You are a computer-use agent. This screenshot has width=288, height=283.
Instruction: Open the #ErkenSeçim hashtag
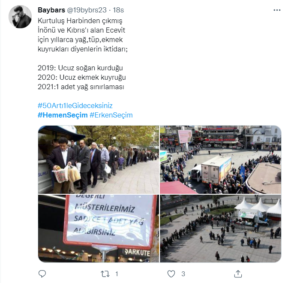coord(111,115)
